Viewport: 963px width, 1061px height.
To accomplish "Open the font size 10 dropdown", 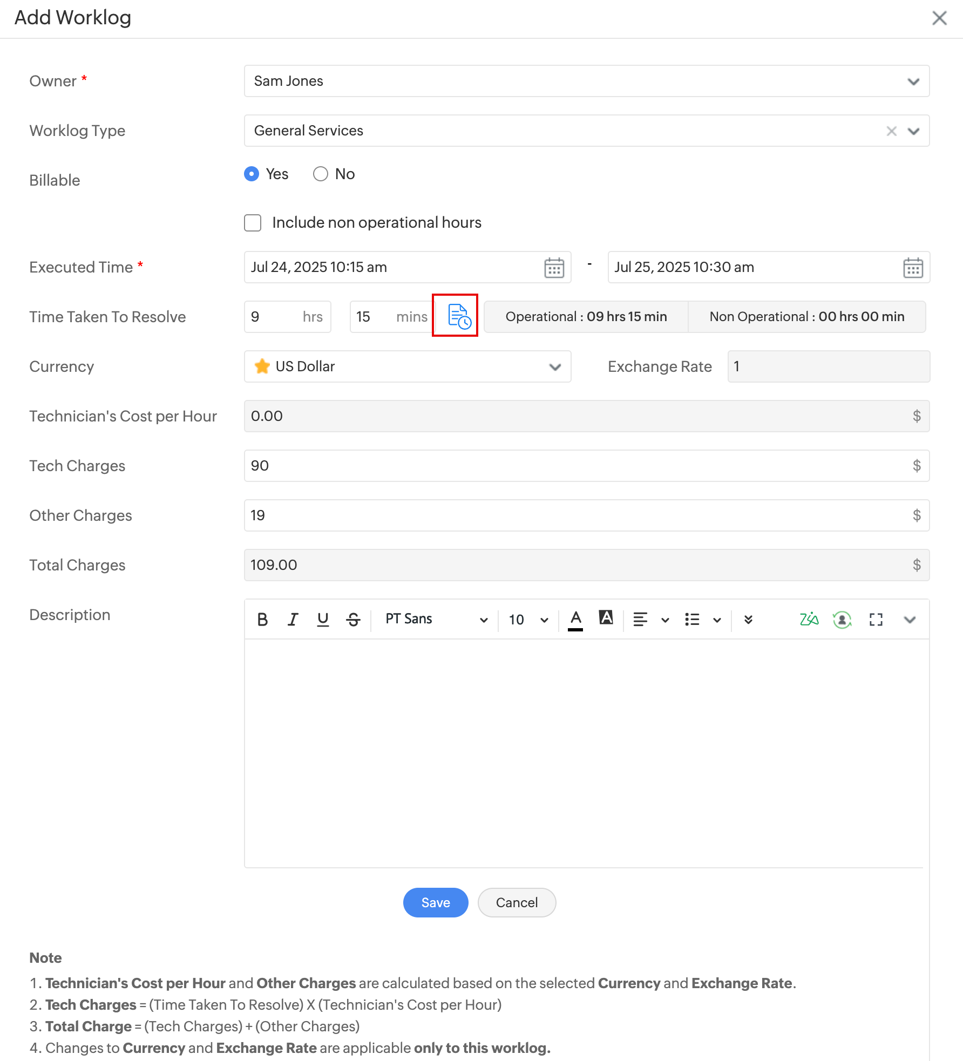I will click(x=528, y=620).
